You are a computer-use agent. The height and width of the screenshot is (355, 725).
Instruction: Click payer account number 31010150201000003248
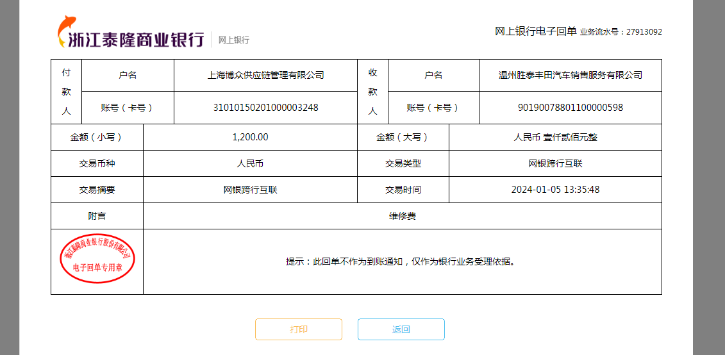[x=265, y=108]
